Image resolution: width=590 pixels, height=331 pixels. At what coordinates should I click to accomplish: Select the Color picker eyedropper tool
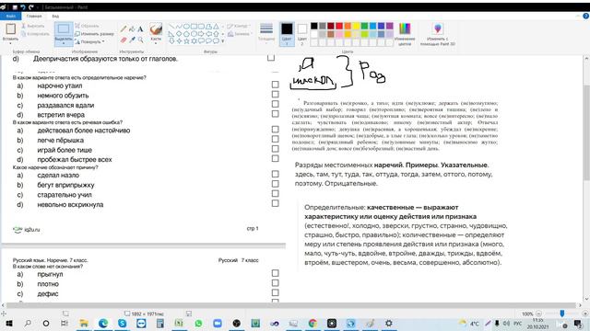(x=132, y=40)
